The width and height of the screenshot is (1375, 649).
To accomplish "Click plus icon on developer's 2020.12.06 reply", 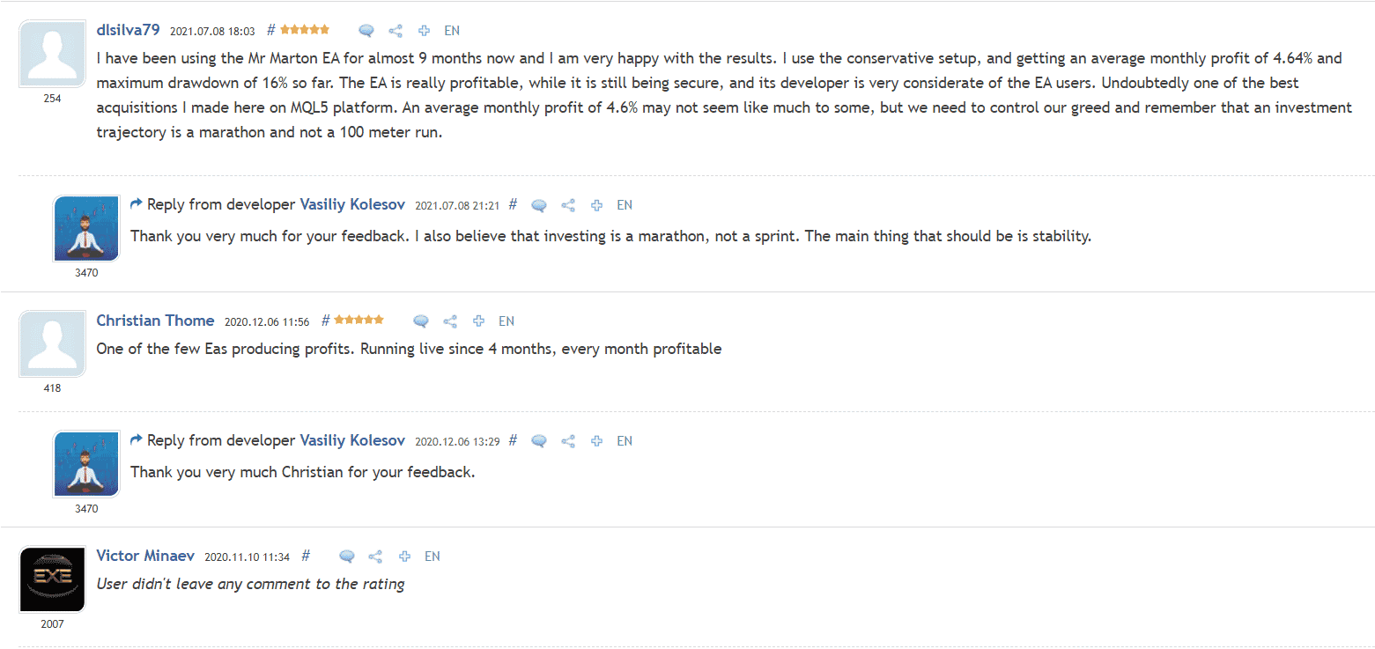I will pos(596,441).
